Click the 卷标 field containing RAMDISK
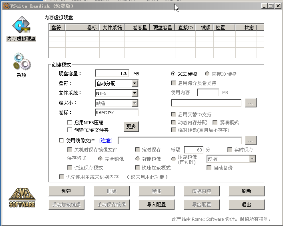Viewport: 283px width, 226px height. 116,113
